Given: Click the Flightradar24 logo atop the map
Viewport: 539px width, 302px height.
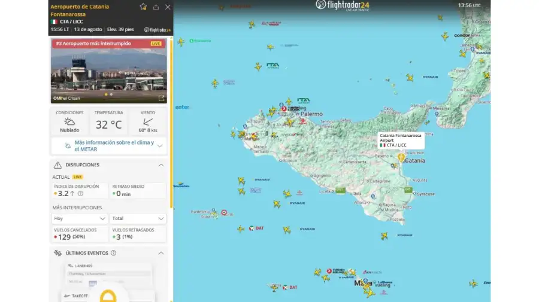Looking at the screenshot, I should point(343,5).
